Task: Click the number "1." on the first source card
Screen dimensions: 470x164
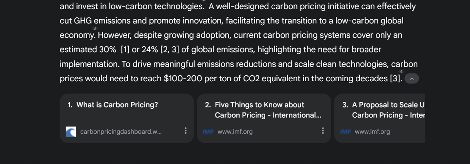Action: 70,105
